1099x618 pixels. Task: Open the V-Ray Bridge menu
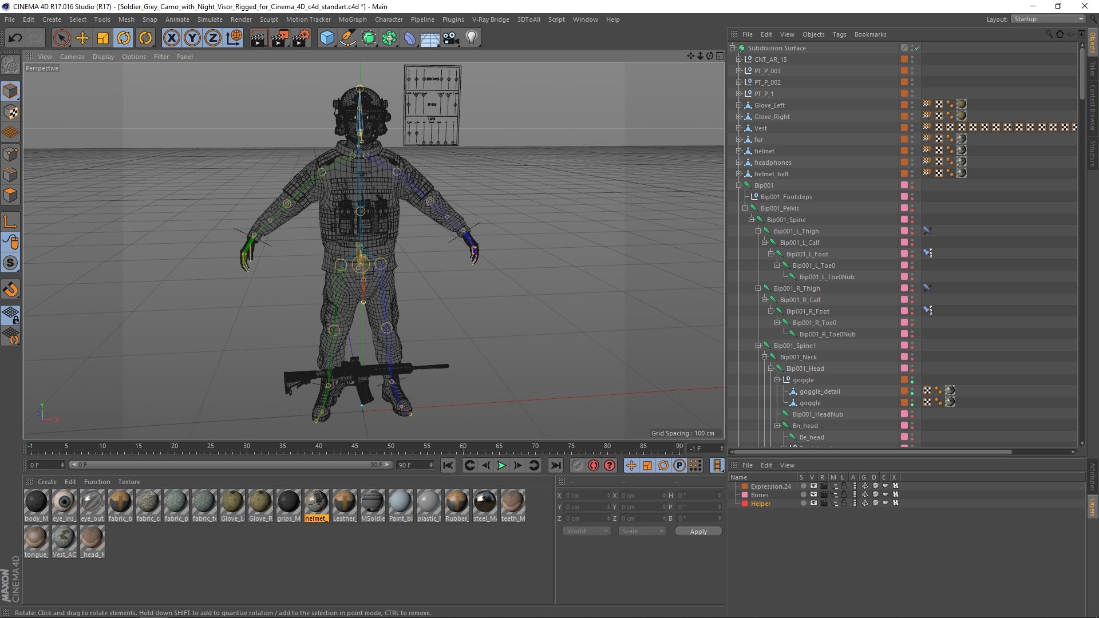(491, 19)
